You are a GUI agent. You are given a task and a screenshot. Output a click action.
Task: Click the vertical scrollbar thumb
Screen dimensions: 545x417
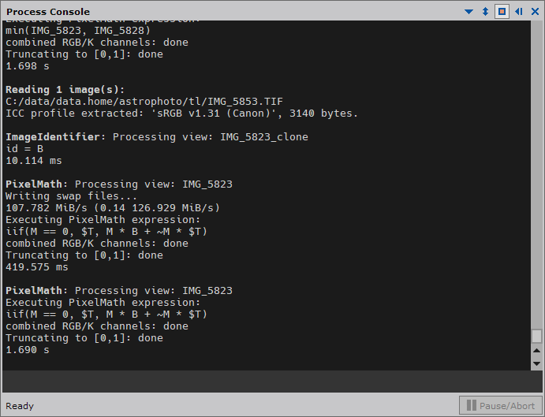(x=536, y=336)
